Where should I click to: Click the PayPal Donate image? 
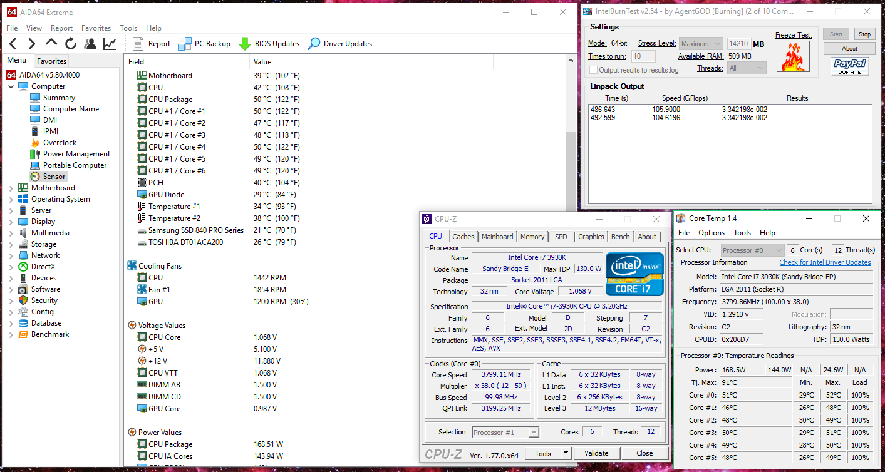pyautogui.click(x=849, y=66)
